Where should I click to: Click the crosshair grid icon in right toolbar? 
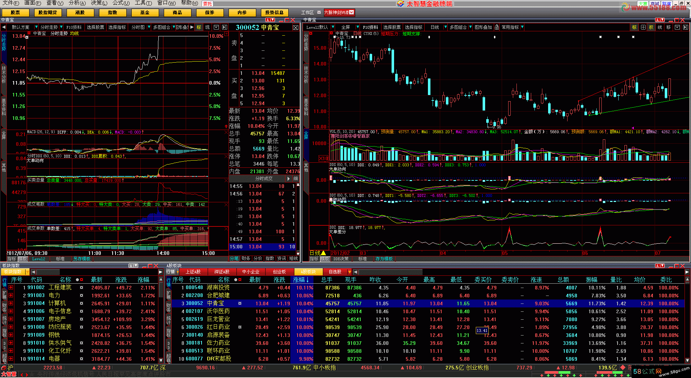[x=643, y=27]
